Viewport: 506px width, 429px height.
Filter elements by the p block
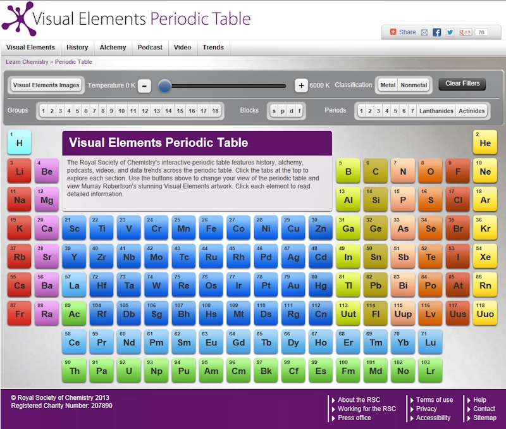[x=283, y=111]
